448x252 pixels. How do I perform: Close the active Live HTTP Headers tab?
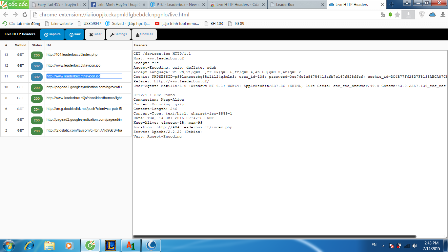point(382,5)
